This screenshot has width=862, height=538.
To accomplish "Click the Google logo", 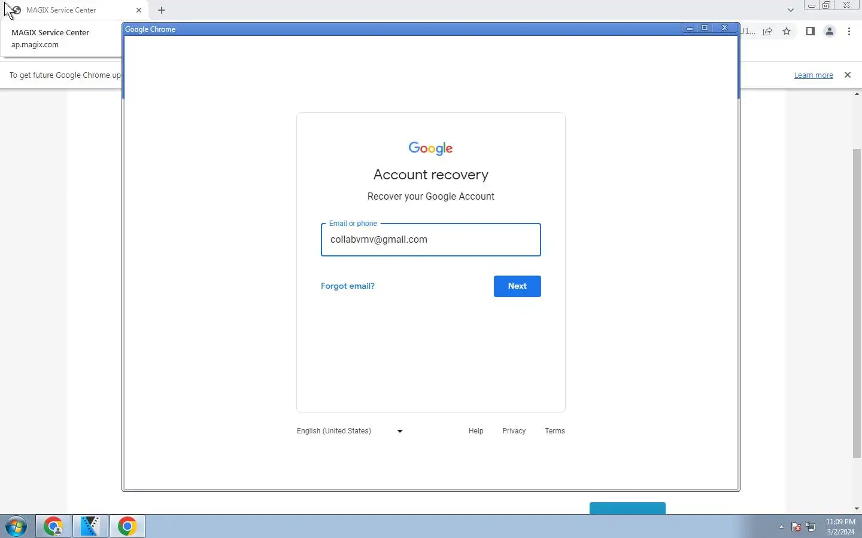I will point(431,148).
